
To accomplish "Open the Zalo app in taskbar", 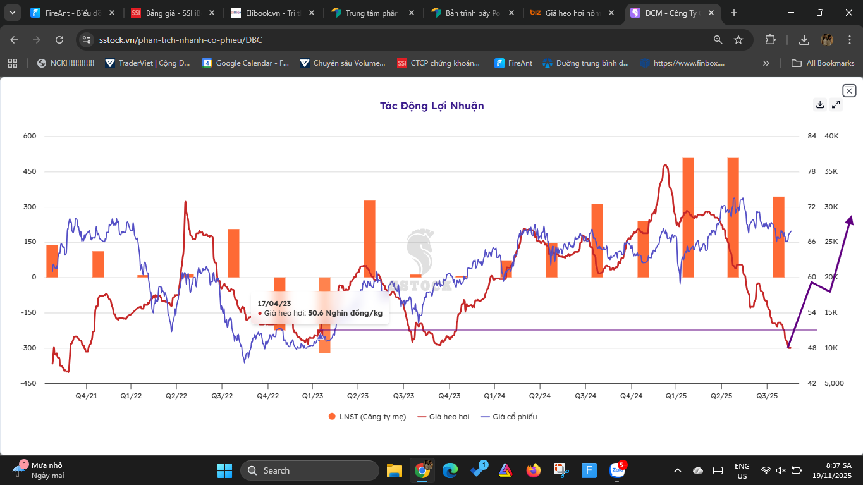I will 616,470.
